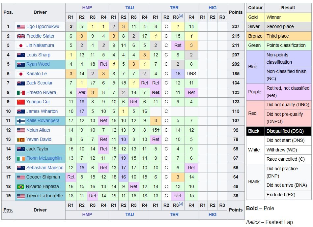Open the TAU link in top header
The image size is (313, 227).
tap(129, 8)
